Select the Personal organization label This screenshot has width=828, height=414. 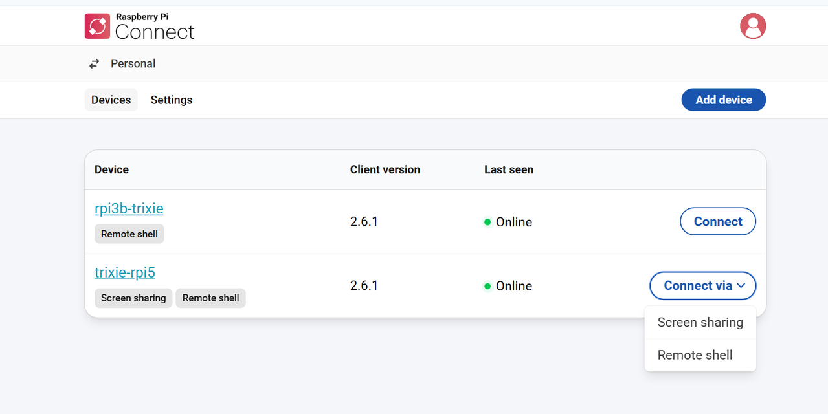[x=133, y=63]
